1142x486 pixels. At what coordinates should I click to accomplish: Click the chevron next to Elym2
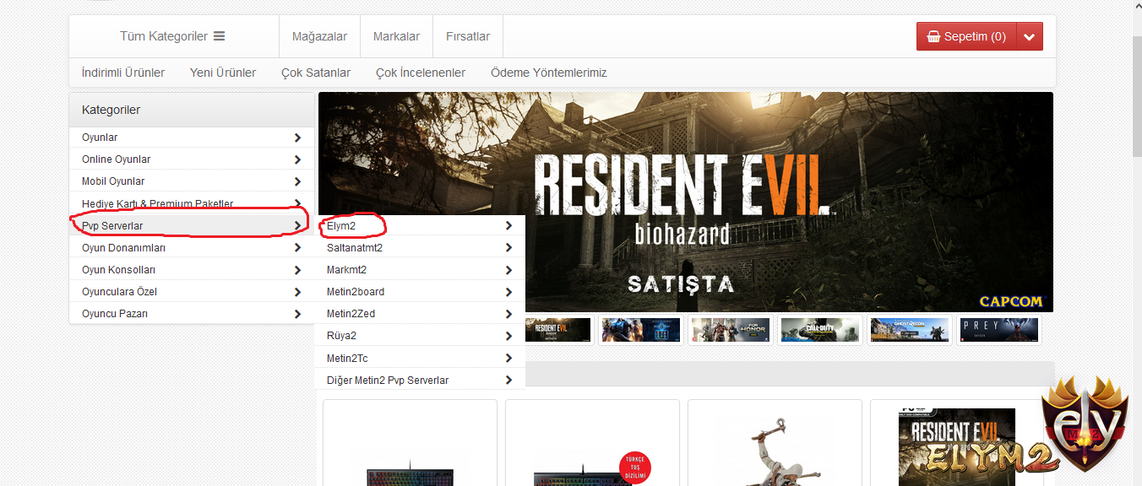click(x=508, y=225)
